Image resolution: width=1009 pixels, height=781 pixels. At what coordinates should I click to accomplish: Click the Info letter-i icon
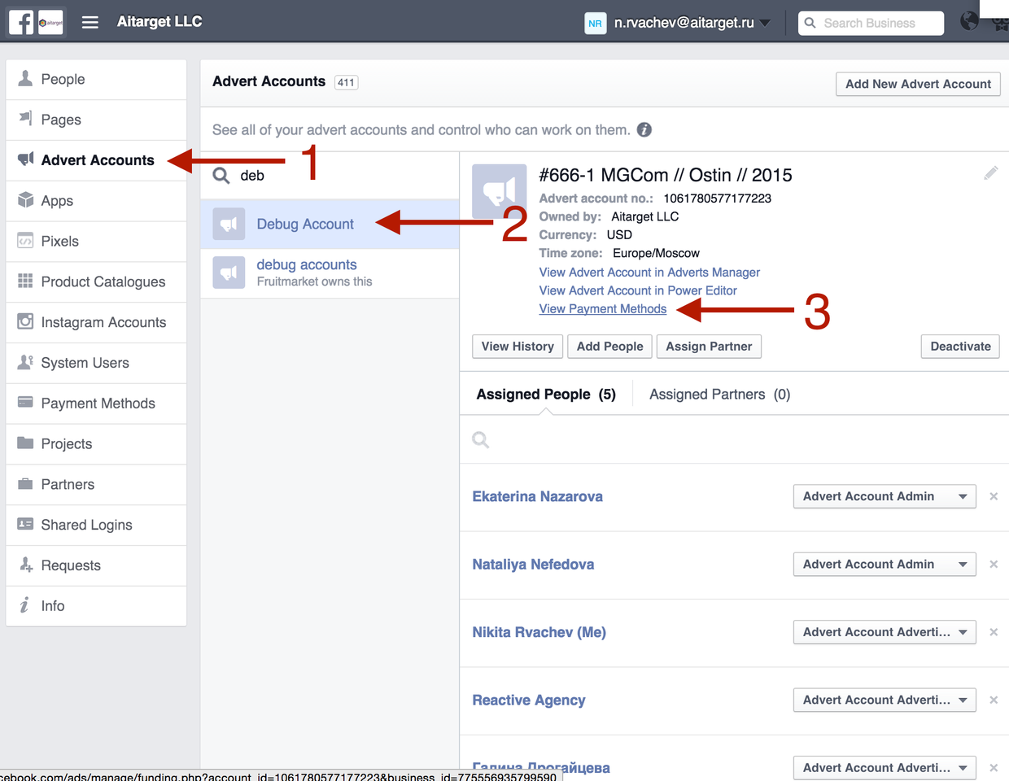[24, 605]
